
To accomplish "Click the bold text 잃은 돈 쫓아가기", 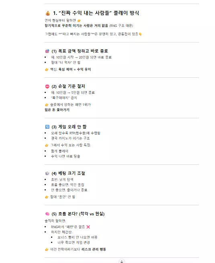I will [57, 110].
